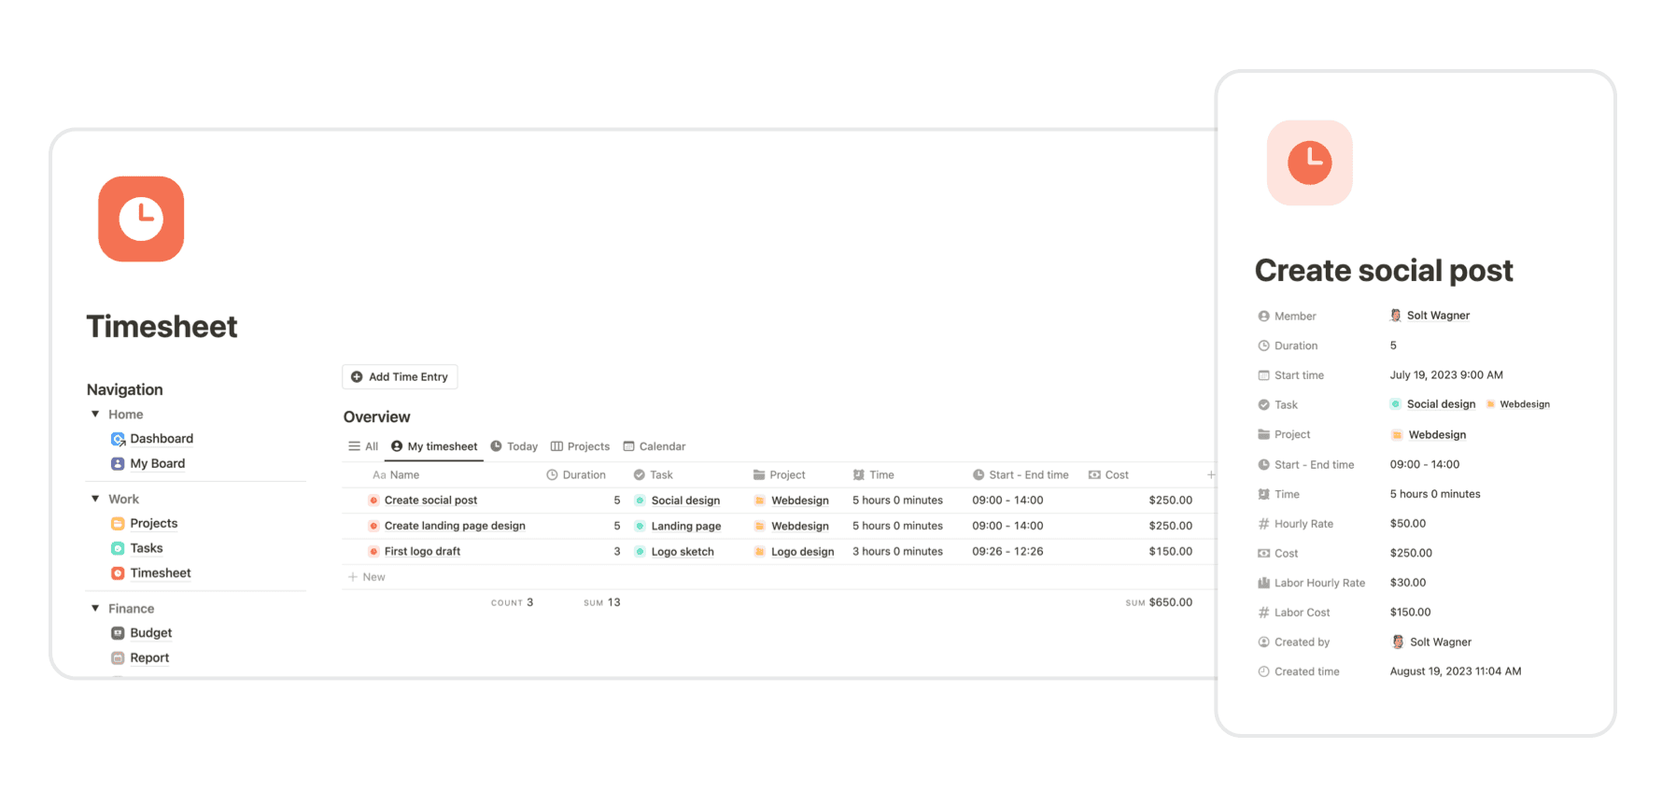Click the Add Time Entry button
1662x805 pixels.
tap(400, 377)
